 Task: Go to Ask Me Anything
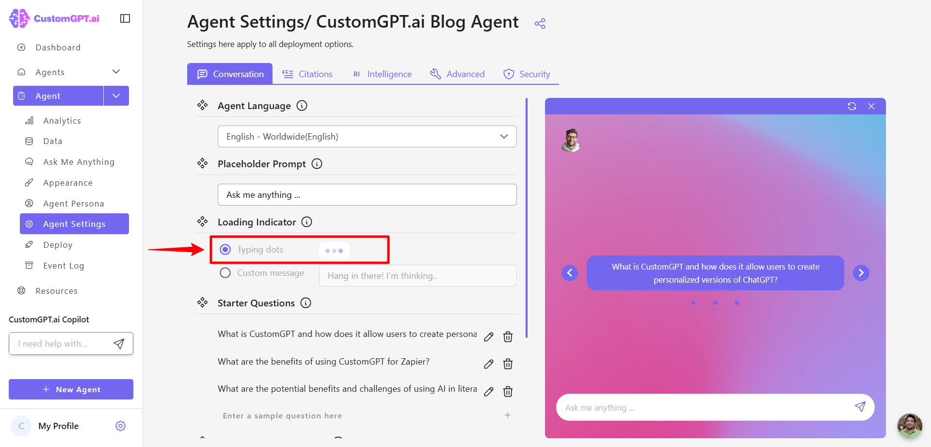pyautogui.click(x=79, y=162)
